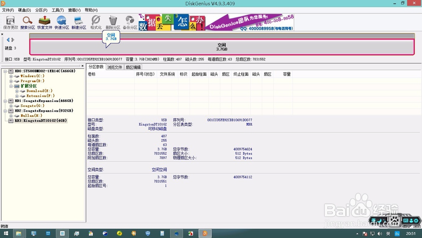Click the Save Changes (保存更改) toolbar icon
This screenshot has width=422, height=238.
(11, 22)
